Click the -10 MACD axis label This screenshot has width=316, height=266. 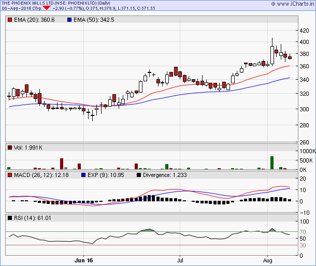305,213
